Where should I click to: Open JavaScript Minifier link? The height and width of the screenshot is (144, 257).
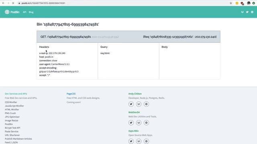point(14,106)
